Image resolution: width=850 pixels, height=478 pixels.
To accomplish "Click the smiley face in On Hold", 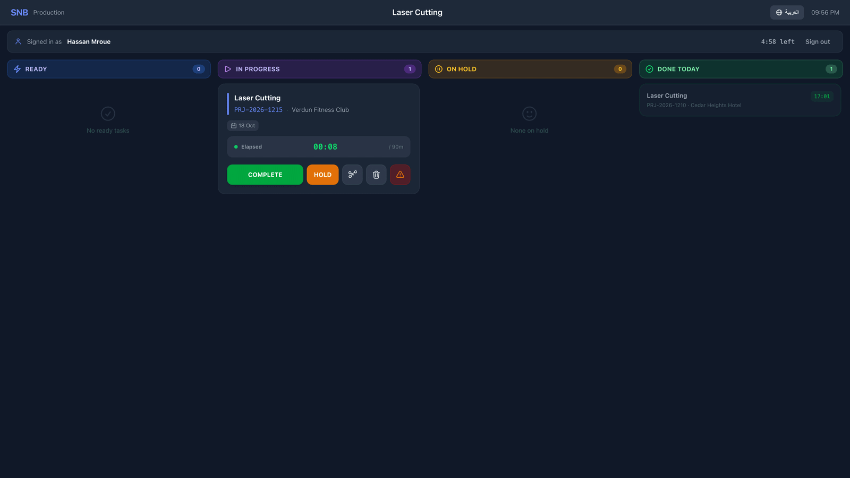I will coord(530,114).
